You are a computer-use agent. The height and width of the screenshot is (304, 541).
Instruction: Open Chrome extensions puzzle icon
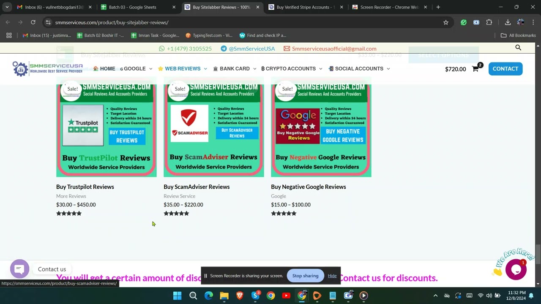click(489, 22)
